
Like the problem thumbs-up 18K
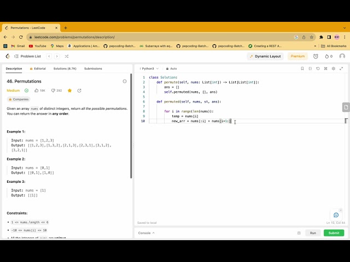click(40, 91)
